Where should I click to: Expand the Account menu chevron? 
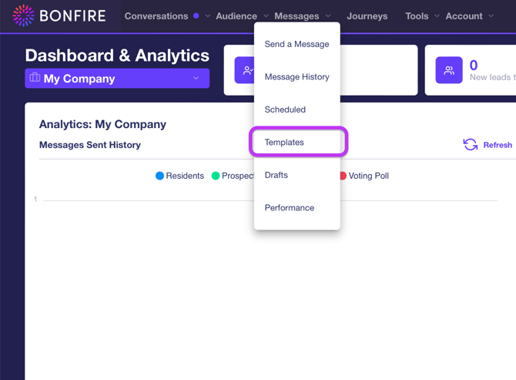491,16
